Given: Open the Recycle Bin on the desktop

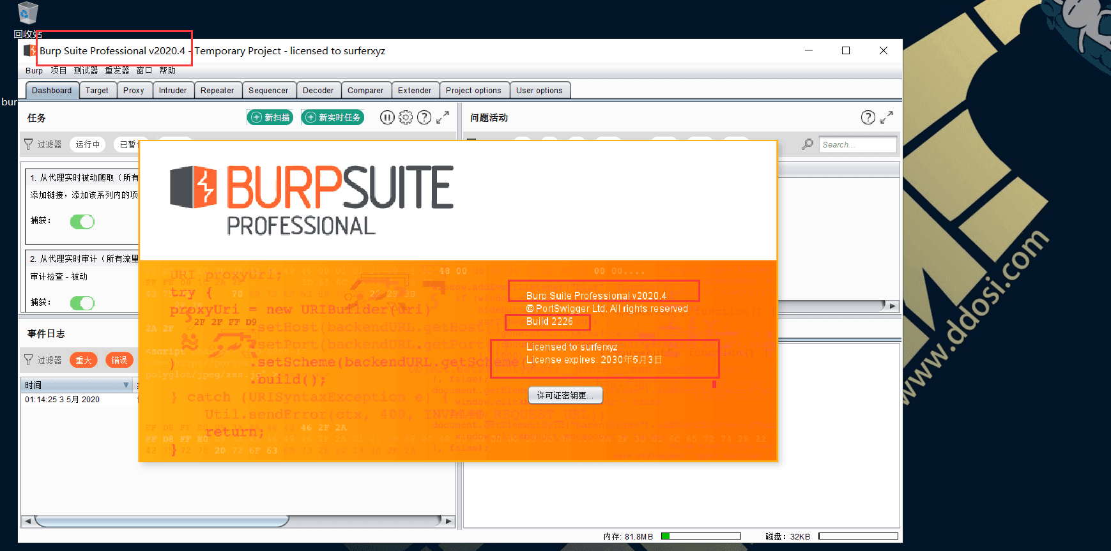Looking at the screenshot, I should 28,13.
